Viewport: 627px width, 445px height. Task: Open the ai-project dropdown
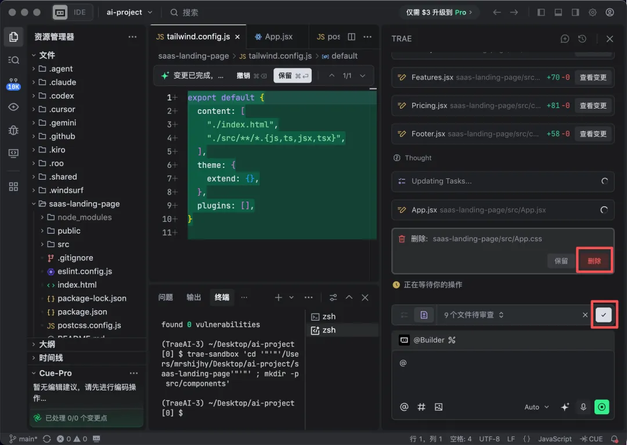click(x=129, y=12)
